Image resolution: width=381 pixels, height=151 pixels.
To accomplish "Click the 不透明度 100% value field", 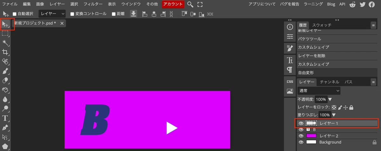I will click(x=321, y=100).
